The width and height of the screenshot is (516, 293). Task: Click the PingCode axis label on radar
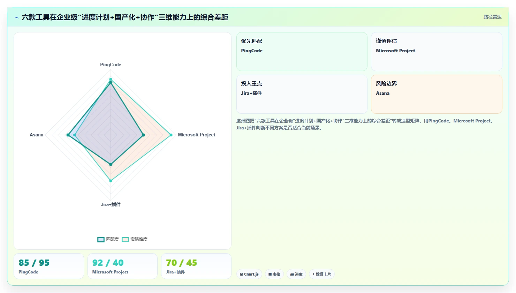pyautogui.click(x=111, y=65)
